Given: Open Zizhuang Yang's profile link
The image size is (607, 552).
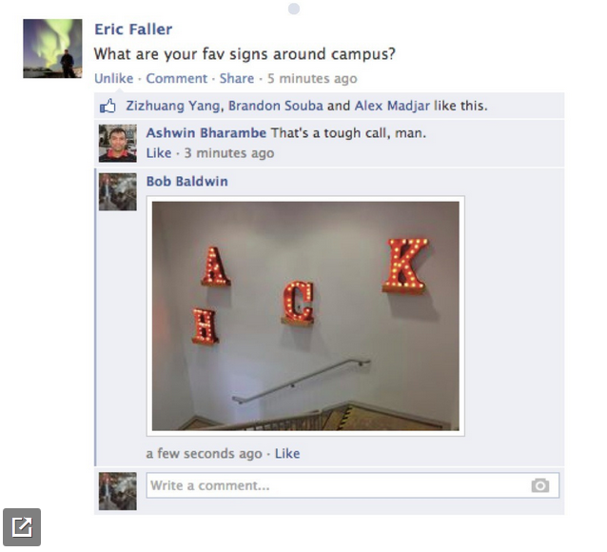Looking at the screenshot, I should (x=173, y=106).
